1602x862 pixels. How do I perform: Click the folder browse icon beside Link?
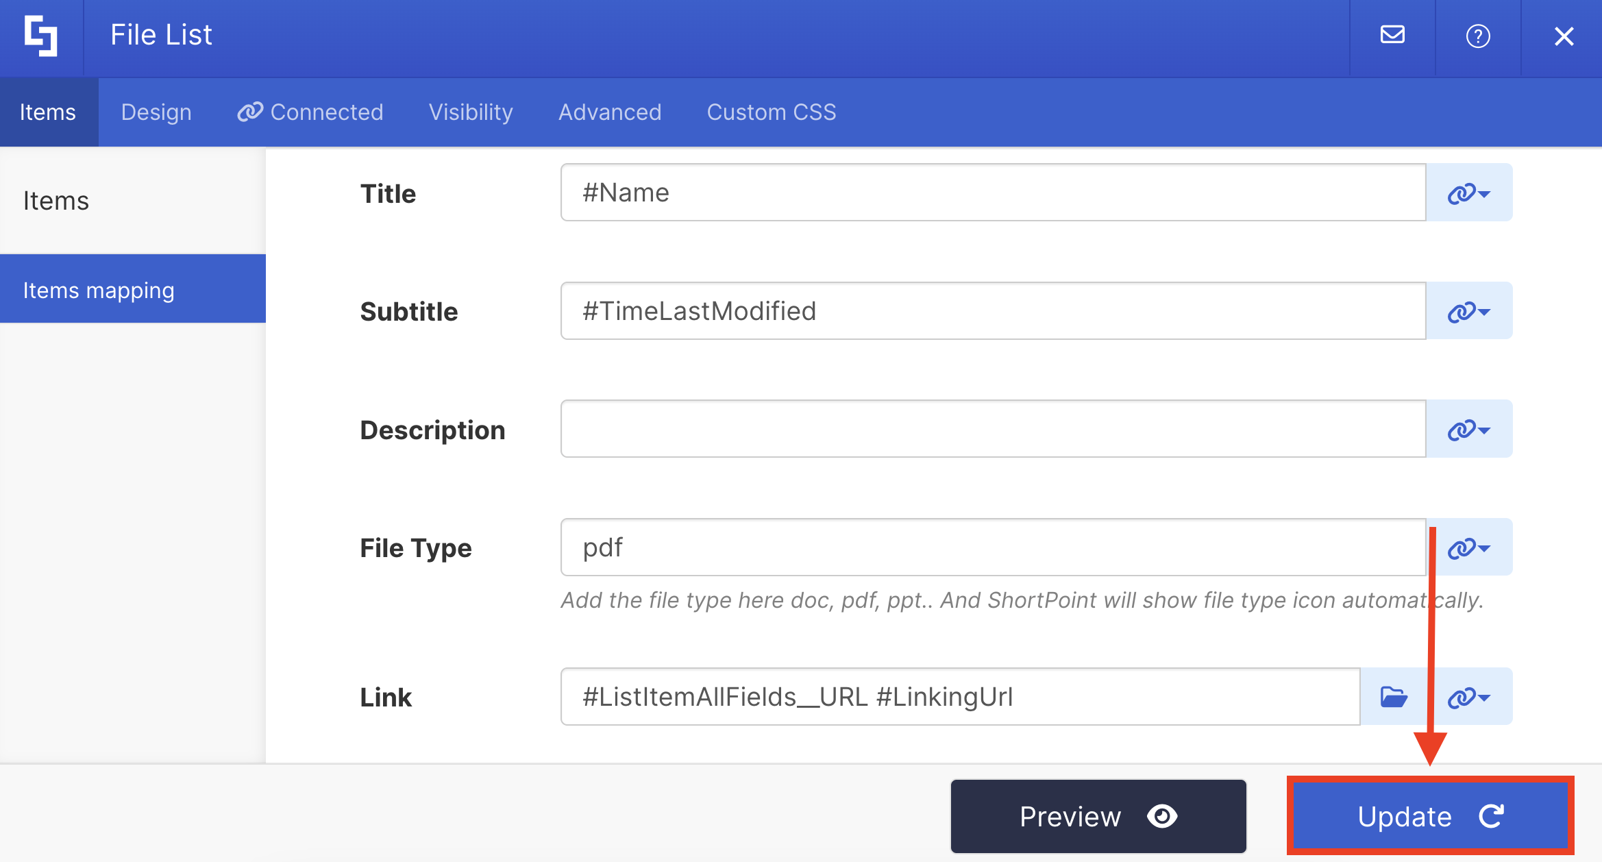[x=1393, y=697]
